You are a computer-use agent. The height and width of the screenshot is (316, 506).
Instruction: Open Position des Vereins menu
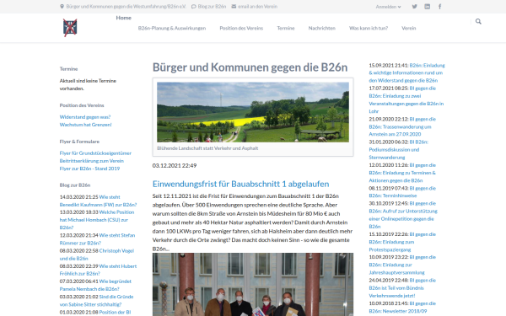click(x=241, y=28)
